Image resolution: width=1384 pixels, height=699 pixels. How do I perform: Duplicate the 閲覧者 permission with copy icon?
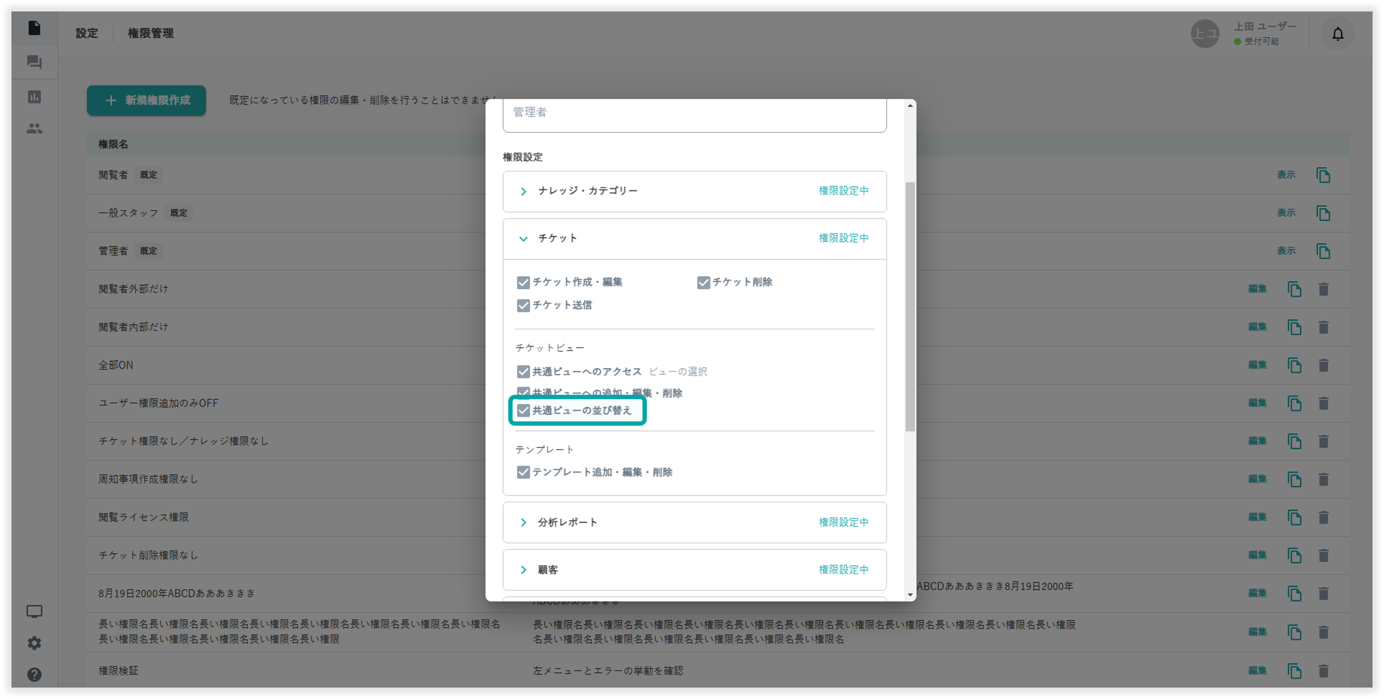tap(1323, 175)
